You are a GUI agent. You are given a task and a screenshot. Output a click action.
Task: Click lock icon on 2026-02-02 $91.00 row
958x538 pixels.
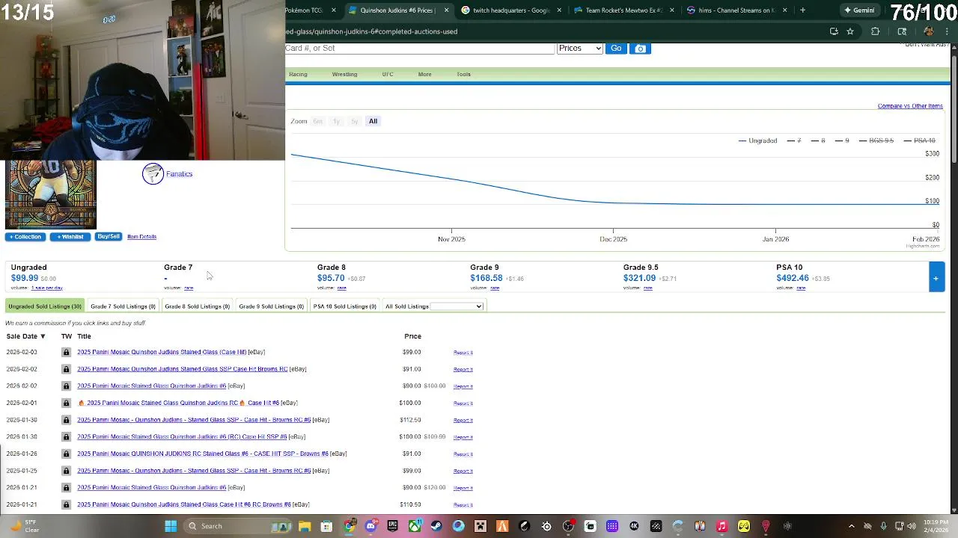click(66, 369)
